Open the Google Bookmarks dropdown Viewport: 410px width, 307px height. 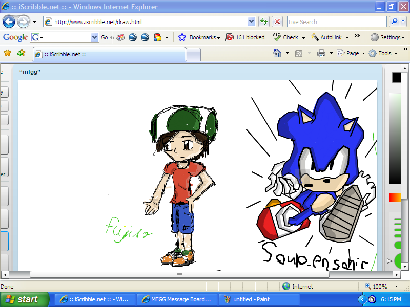(199, 37)
